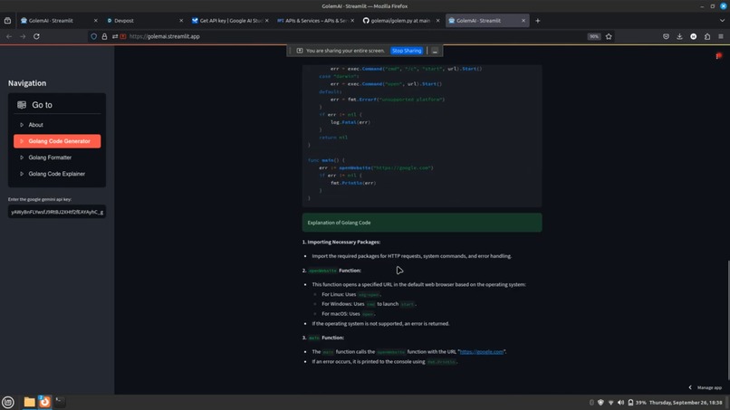Image resolution: width=730 pixels, height=410 pixels.
Task: Close the Devpost tab
Action: [181, 21]
